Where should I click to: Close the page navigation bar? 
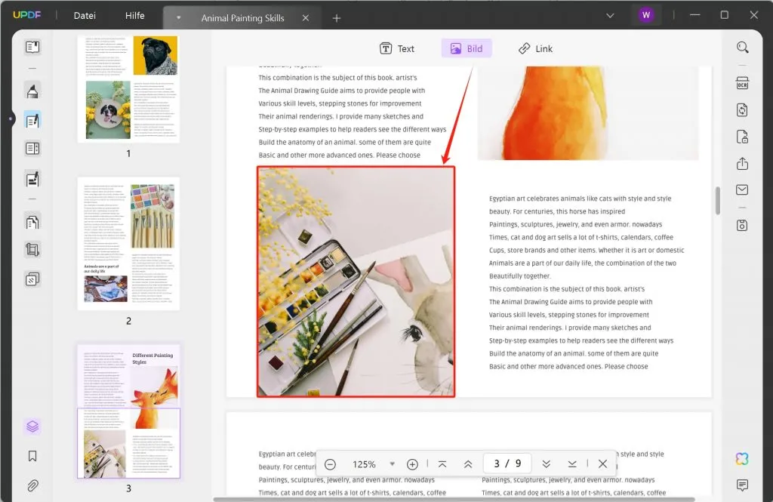click(x=602, y=464)
